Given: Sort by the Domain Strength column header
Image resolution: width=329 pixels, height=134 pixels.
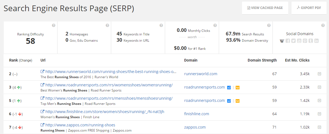Looking at the screenshot, I should pyautogui.click(x=262, y=60).
